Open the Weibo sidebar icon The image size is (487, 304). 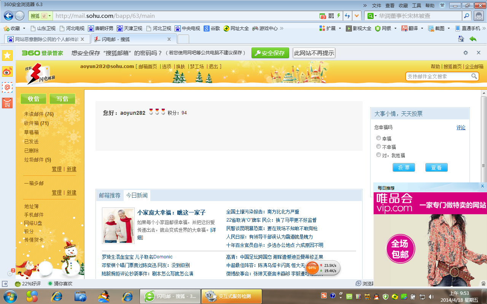[x=7, y=71]
